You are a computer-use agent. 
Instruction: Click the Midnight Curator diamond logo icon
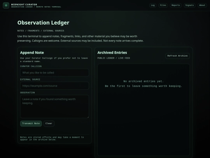coord(6,5)
